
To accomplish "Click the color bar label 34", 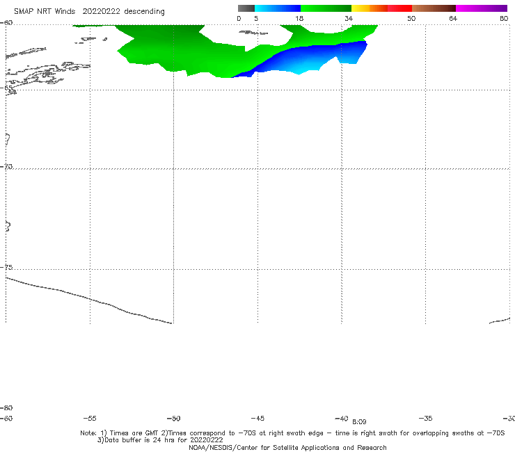I will tap(349, 18).
